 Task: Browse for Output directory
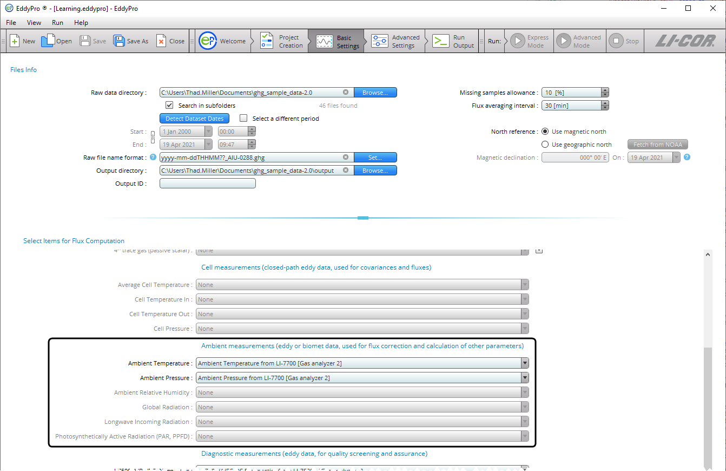(x=375, y=171)
